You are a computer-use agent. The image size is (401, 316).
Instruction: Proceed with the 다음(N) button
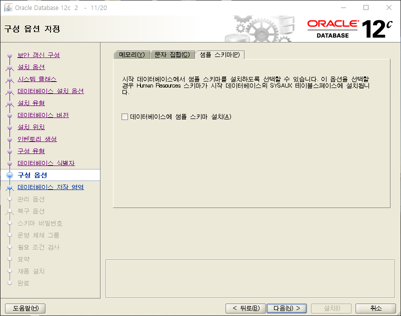(x=286, y=308)
